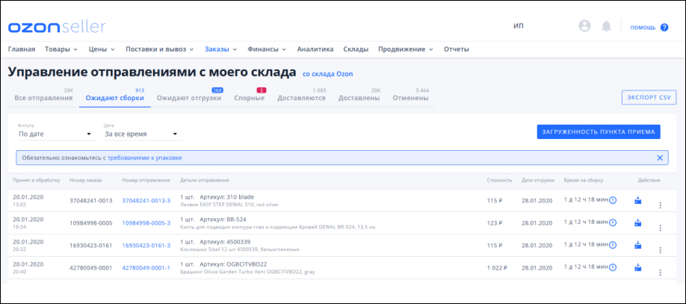Select the Ожидают сборки tab
Viewport: 686px width, 304px height.
[115, 98]
